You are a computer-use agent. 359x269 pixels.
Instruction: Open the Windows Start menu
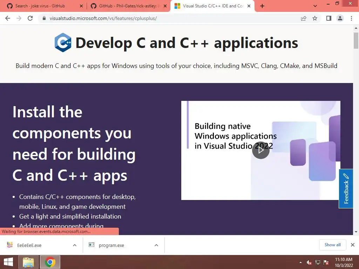[x=8, y=262]
